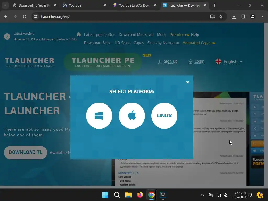The height and width of the screenshot is (201, 268).
Task: Close the YouTube browser tab
Action: pyautogui.click(x=105, y=5)
